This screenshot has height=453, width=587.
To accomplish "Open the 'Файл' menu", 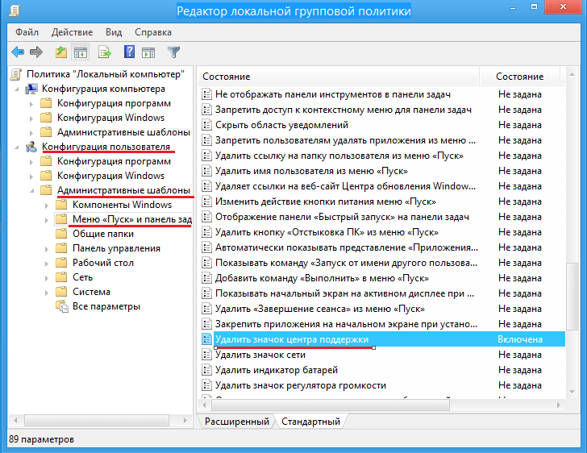I will click(26, 32).
